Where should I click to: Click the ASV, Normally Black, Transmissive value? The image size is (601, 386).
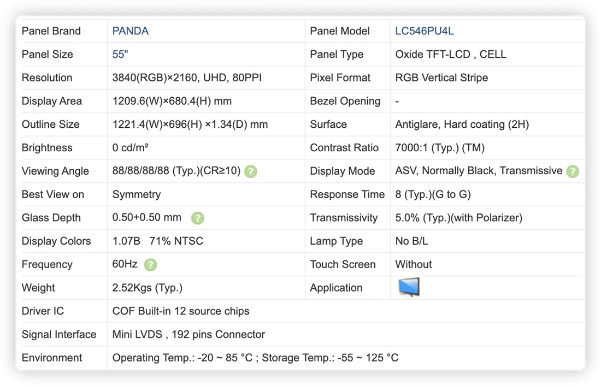479,171
